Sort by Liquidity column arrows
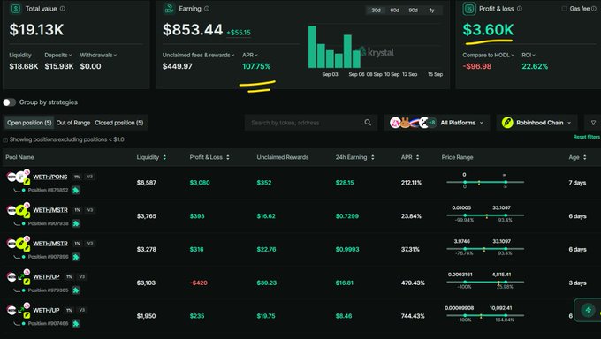This screenshot has height=339, width=601. point(164,157)
